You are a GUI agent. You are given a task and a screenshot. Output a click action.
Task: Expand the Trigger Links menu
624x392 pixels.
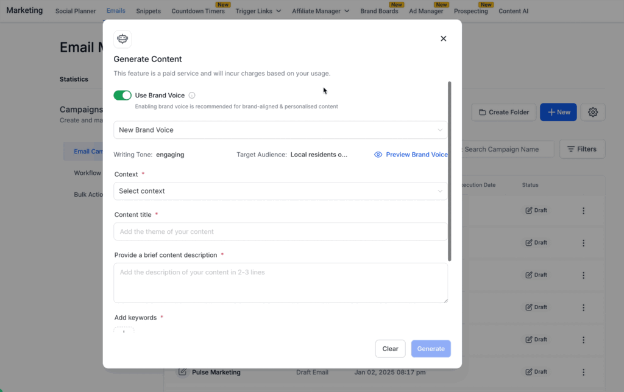pyautogui.click(x=258, y=11)
